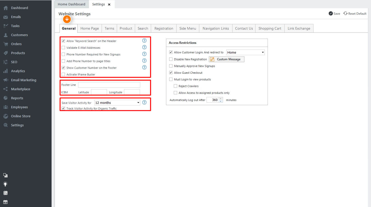The image size is (371, 207).
Task: Close the Settings tab with the X
Action: (109, 4)
